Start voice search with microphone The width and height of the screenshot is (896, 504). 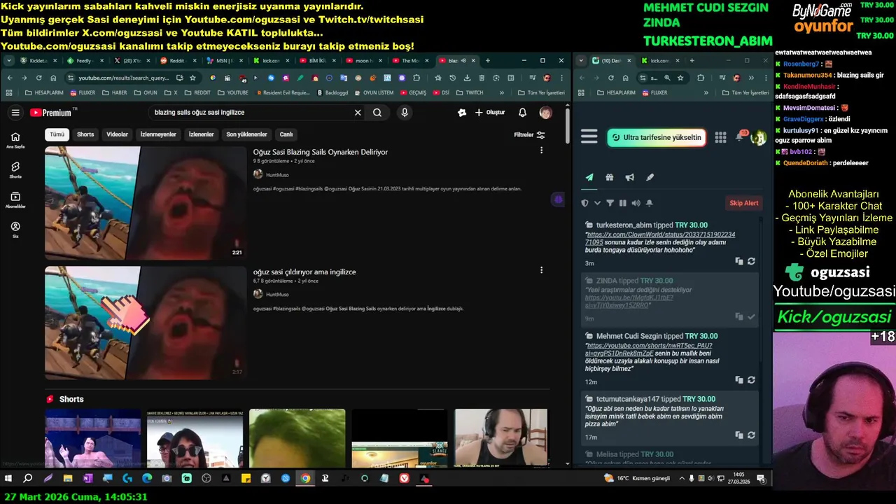point(405,113)
